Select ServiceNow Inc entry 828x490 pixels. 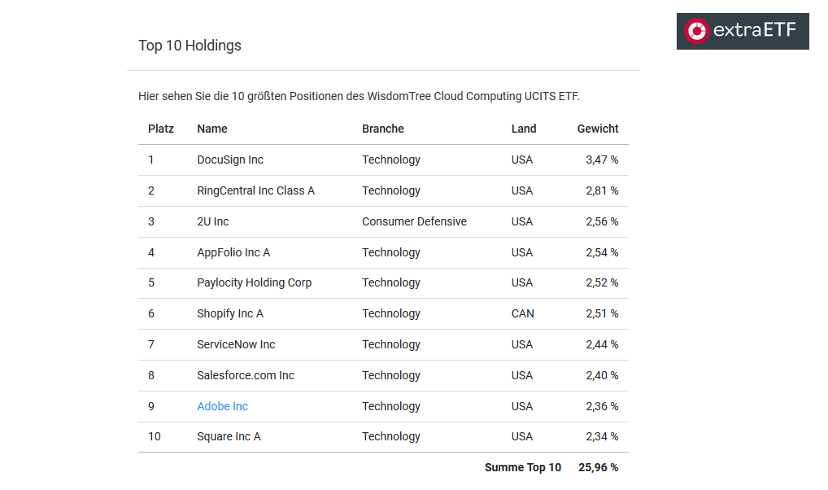pos(236,344)
